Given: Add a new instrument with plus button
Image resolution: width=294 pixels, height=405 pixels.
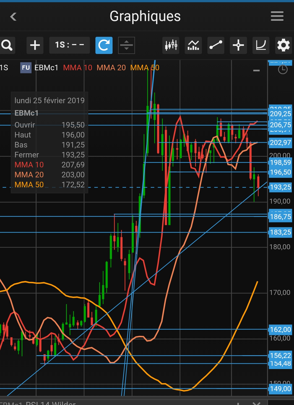Looking at the screenshot, I should [35, 45].
